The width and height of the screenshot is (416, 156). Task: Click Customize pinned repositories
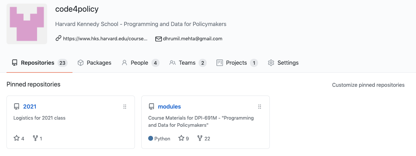coord(368,85)
